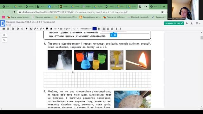Image resolution: width=203 pixels, height=114 pixels.
Task: Switch to the 5_kl Drive tab
Action: 98,6
